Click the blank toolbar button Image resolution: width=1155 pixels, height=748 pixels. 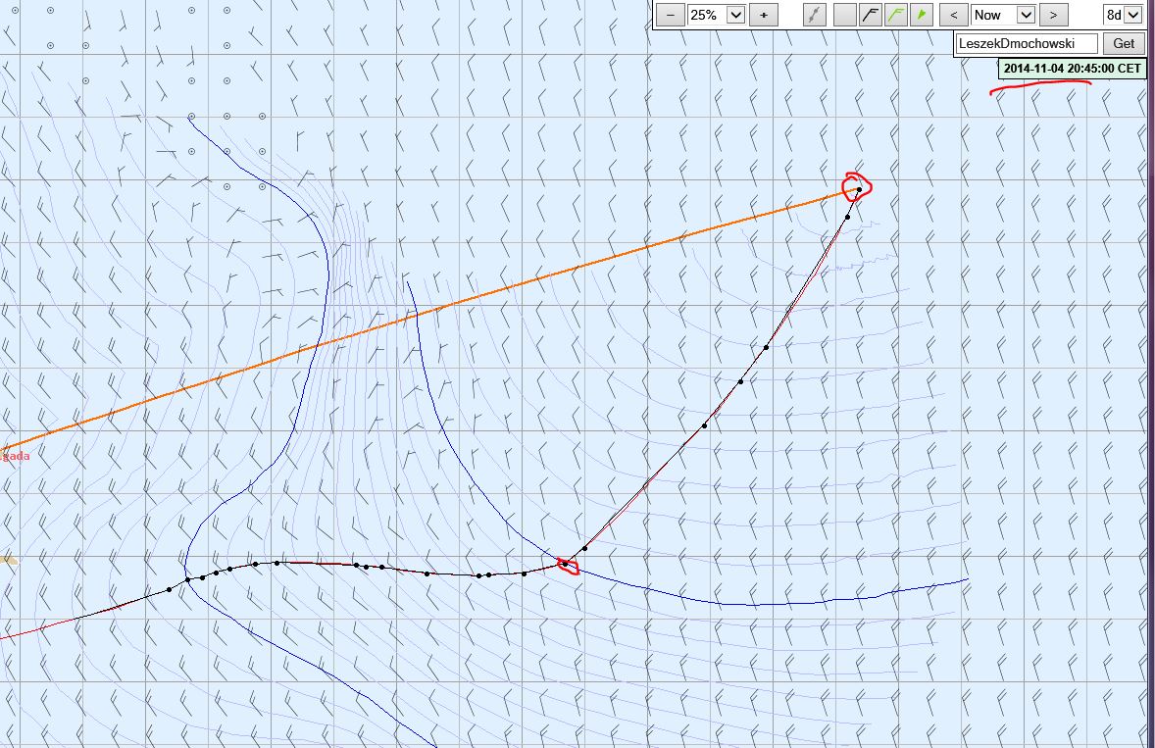[844, 15]
